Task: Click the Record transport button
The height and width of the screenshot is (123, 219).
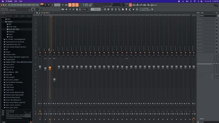Action: coord(52,5)
